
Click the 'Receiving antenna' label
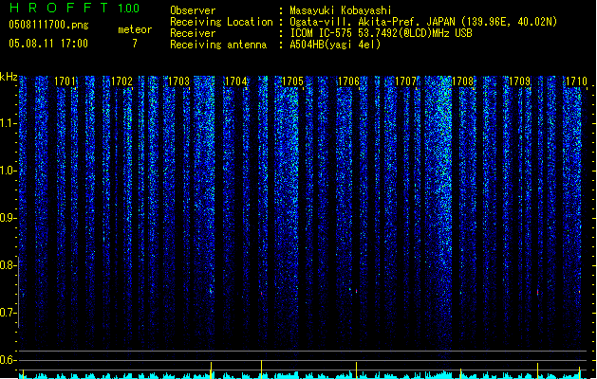218,45
